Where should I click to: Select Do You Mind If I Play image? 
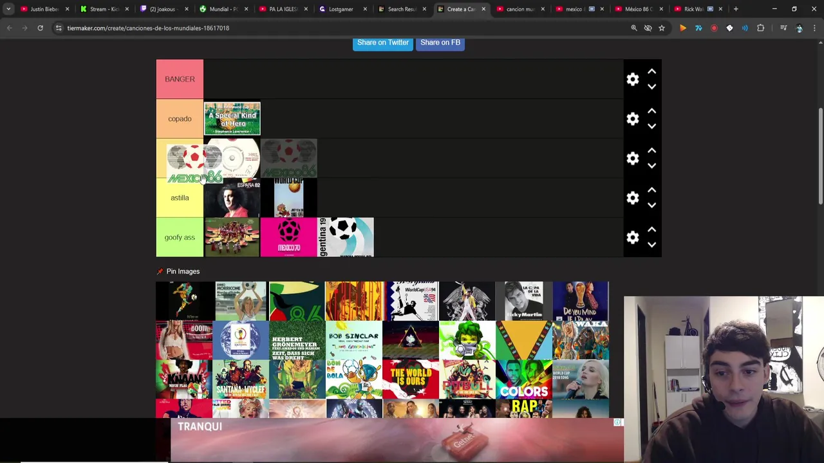point(580,301)
